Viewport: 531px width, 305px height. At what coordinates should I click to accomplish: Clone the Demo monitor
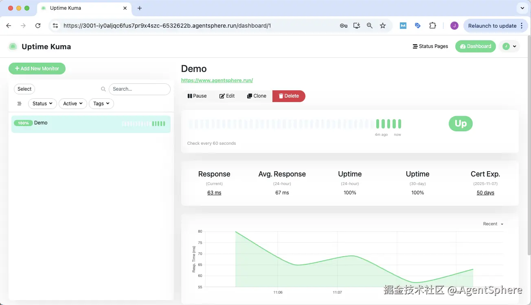pyautogui.click(x=256, y=96)
